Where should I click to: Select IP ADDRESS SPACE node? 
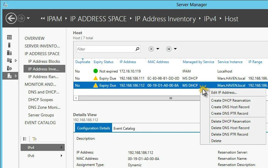click(42, 54)
